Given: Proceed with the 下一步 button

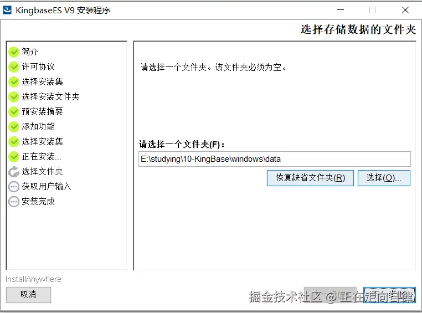Looking at the screenshot, I should coord(389,295).
